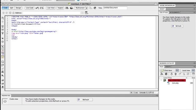Toggle Word Wrap button in coding toolbar
The image size is (196, 110).
[3, 53]
